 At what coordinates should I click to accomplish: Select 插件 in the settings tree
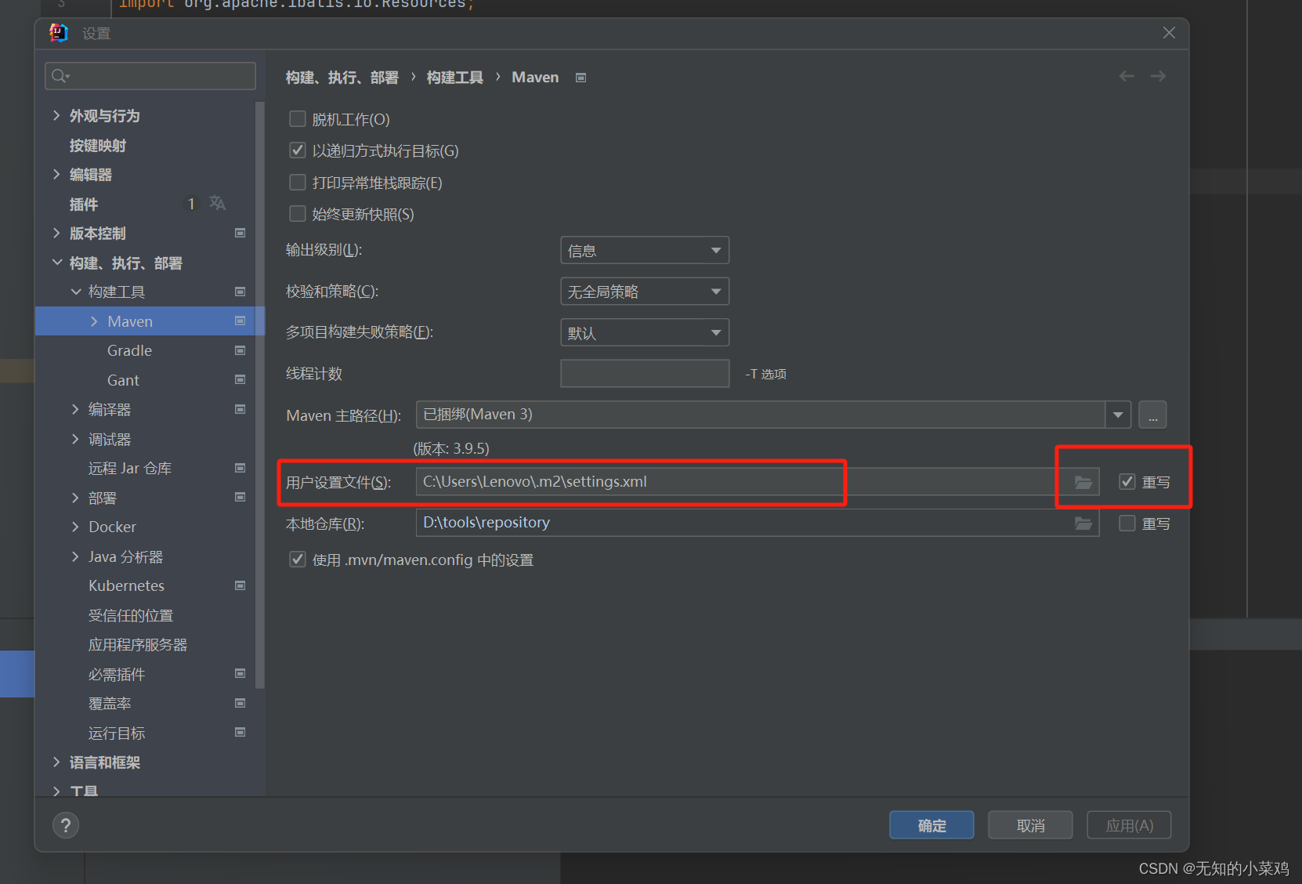click(84, 205)
